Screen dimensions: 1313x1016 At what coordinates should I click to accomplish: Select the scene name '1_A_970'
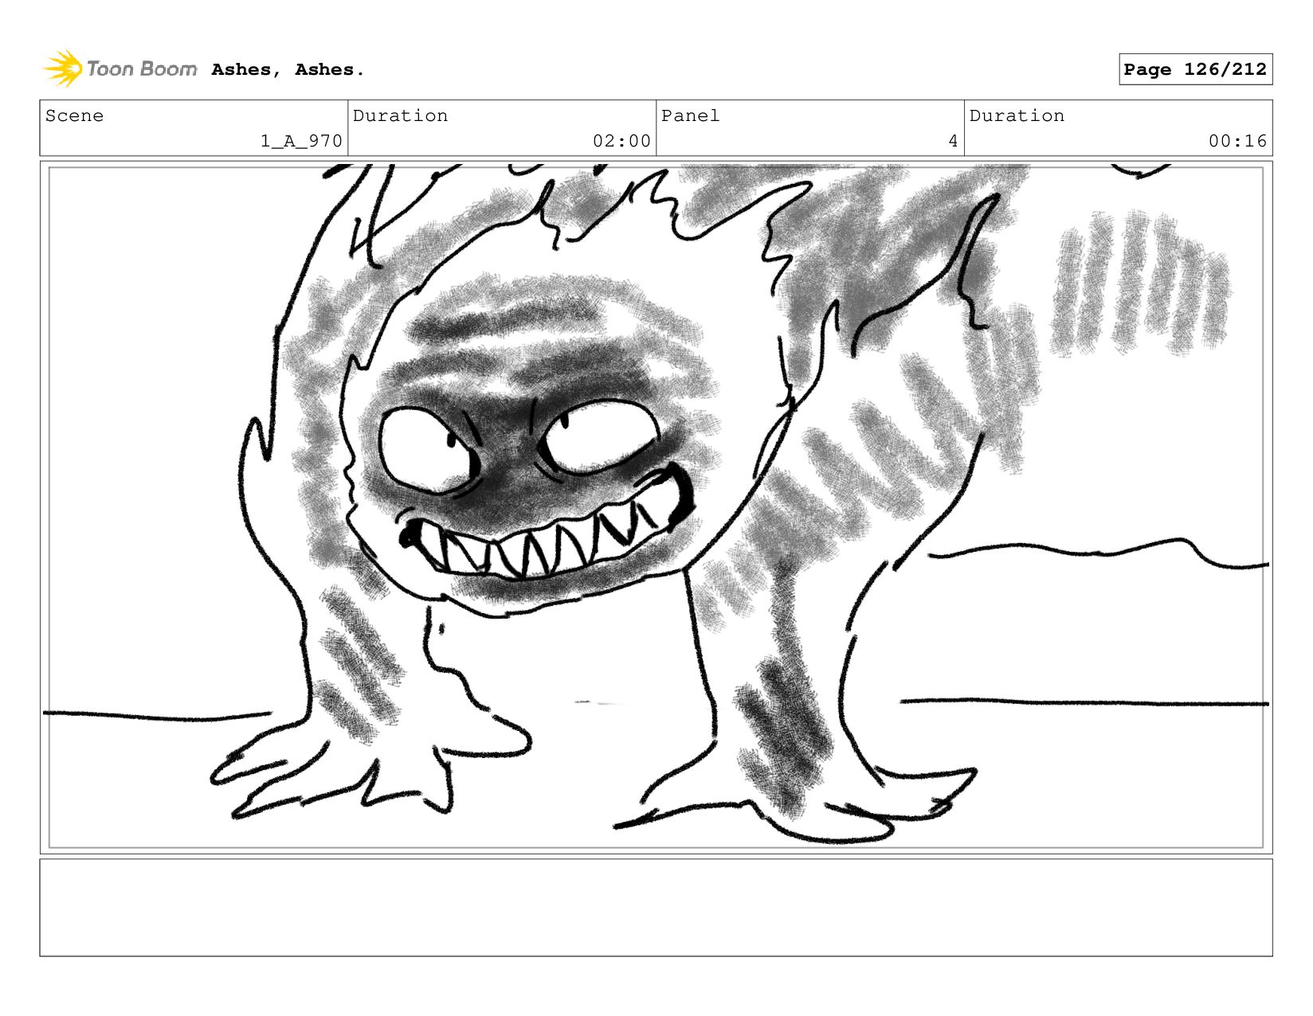click(x=301, y=141)
